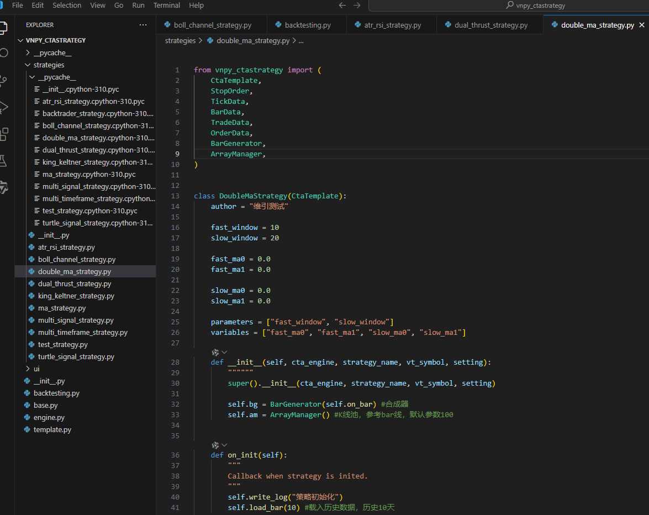Switch to backtesting.py tab
The image size is (649, 515).
click(307, 25)
